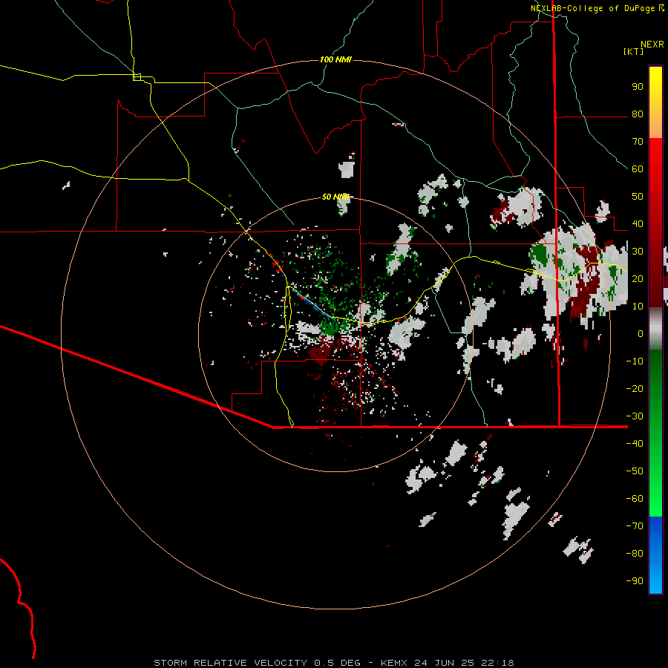The image size is (668, 668).
Task: Click the "50" value on velocity scale
Action: pos(638,197)
